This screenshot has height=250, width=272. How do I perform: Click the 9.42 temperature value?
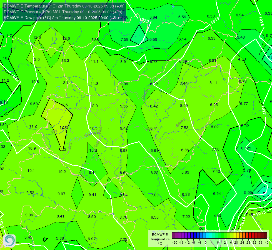(124, 128)
